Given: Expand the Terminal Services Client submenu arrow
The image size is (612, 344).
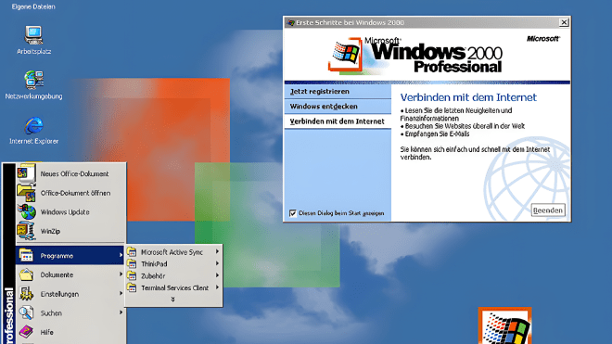Looking at the screenshot, I should coord(217,287).
